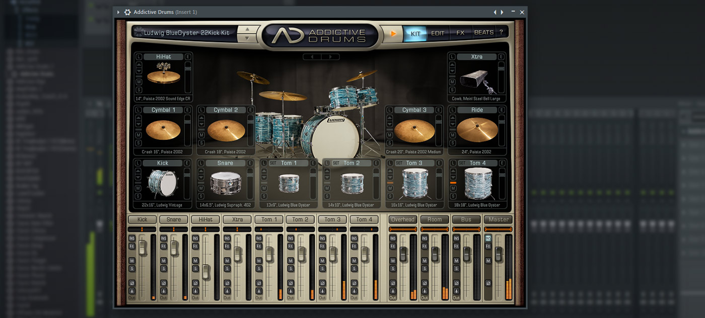Viewport: 705px width, 318px height.
Task: Click the Snare channel pan slider
Action: pyautogui.click(x=174, y=229)
